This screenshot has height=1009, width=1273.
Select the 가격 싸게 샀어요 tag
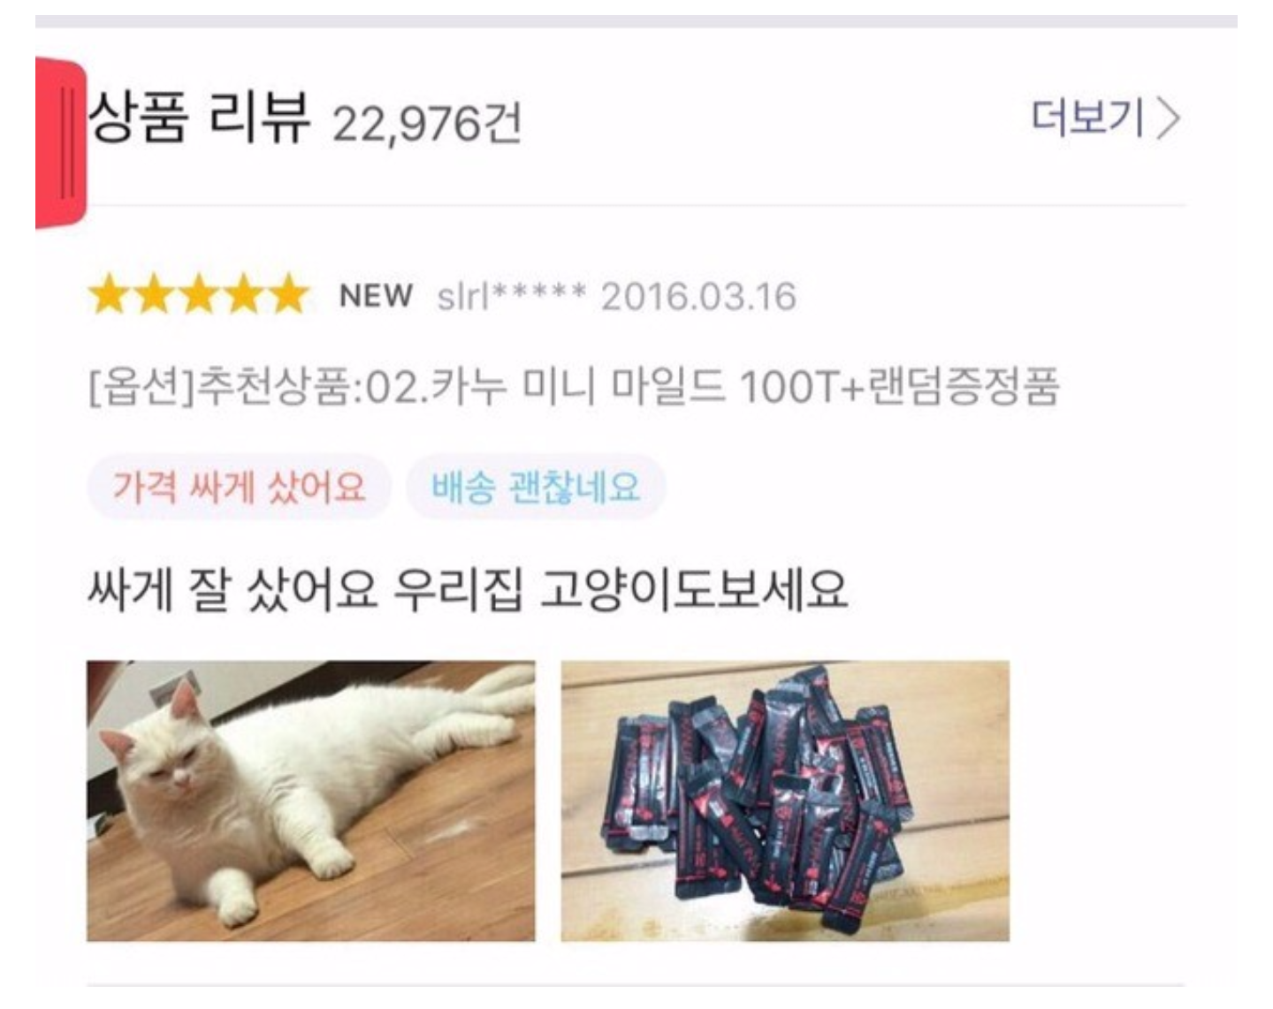239,487
